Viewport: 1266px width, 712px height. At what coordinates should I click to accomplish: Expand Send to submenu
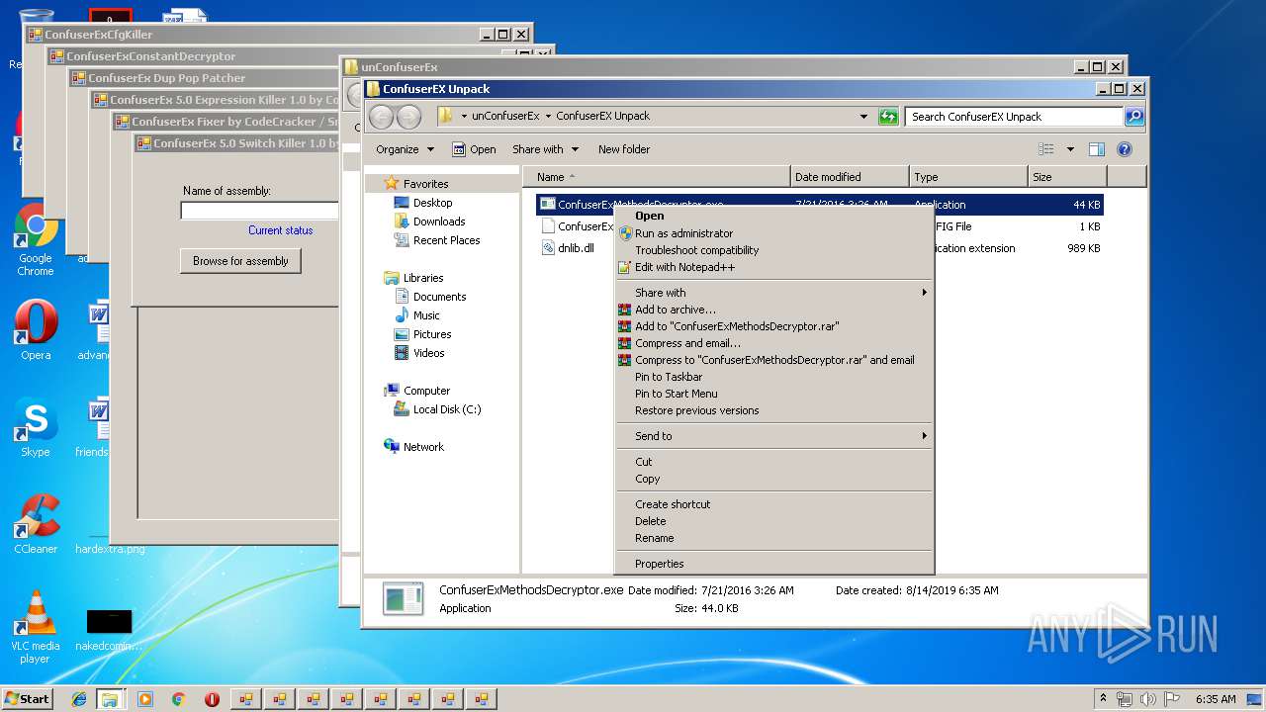pos(773,436)
